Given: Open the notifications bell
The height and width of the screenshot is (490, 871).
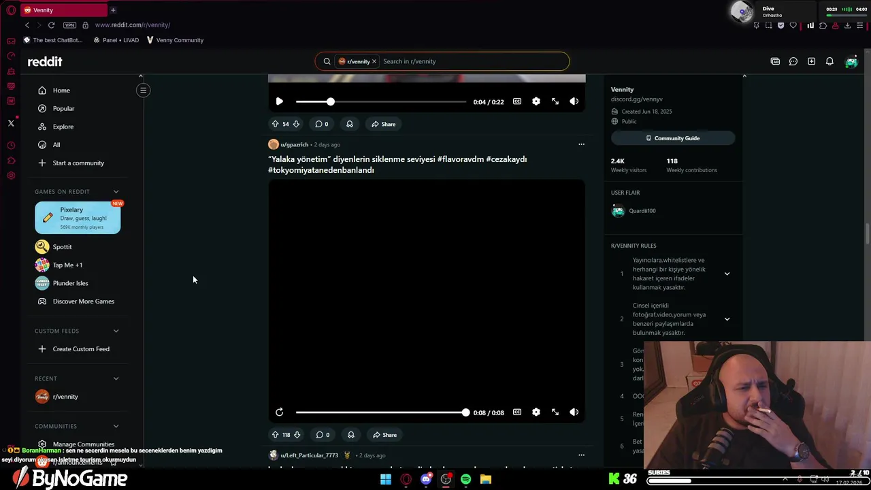Looking at the screenshot, I should point(829,61).
